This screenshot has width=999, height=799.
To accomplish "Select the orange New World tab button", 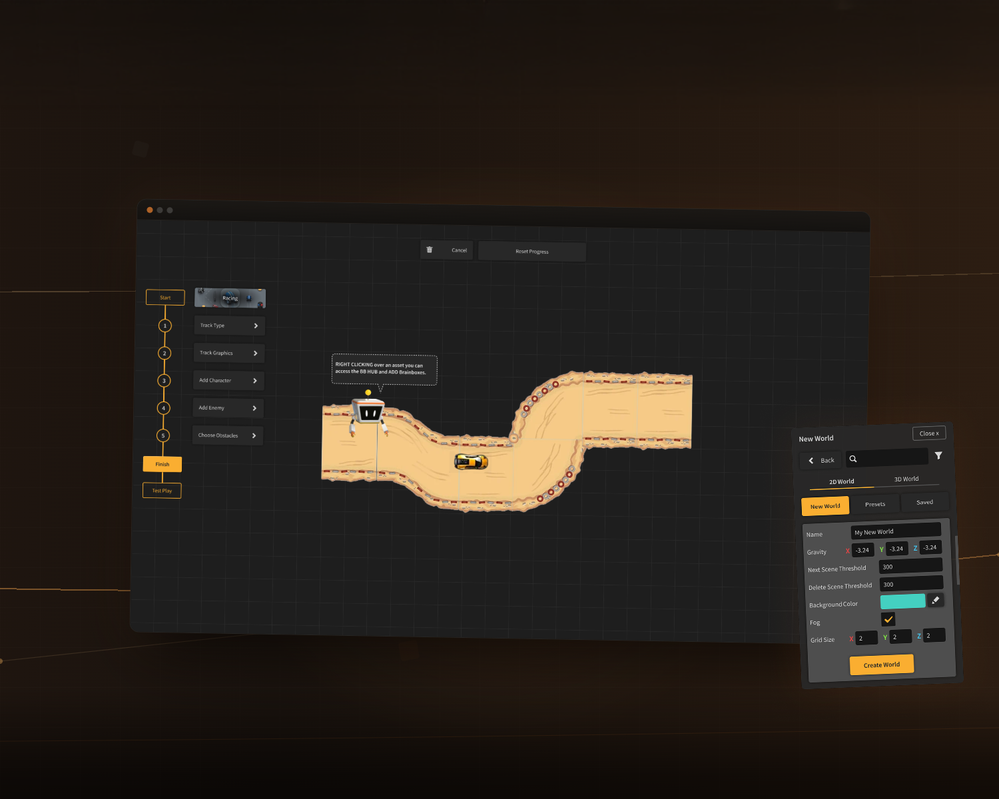I will (825, 506).
